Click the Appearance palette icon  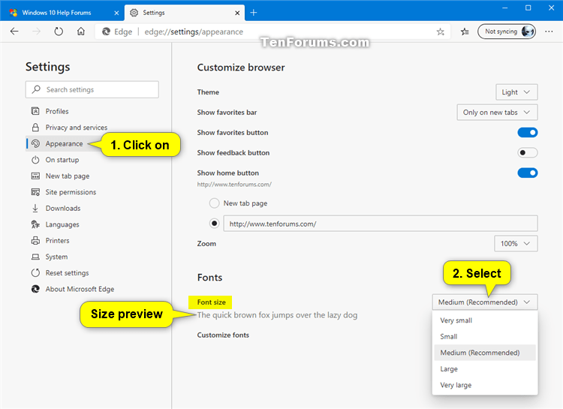pyautogui.click(x=35, y=143)
